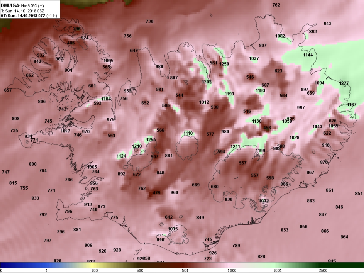Click the blue segment of the colour bar
Viewport: 364px width, 273px height.
(x=23, y=265)
